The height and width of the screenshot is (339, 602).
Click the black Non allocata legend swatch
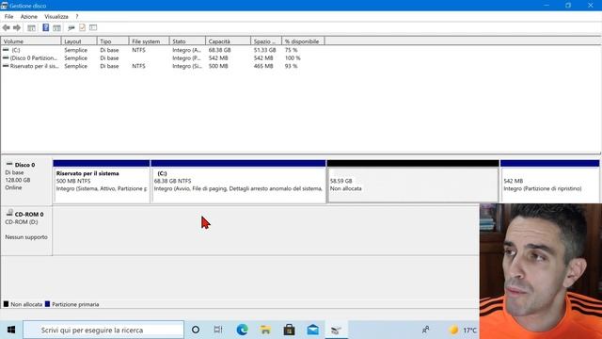6,304
